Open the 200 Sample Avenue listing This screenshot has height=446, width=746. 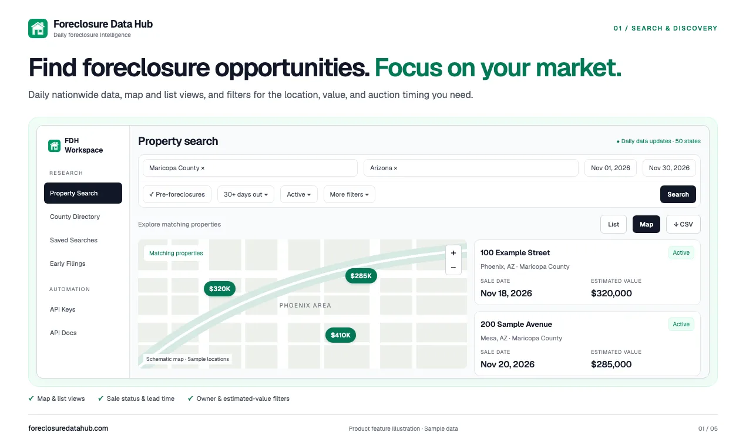[587, 344]
